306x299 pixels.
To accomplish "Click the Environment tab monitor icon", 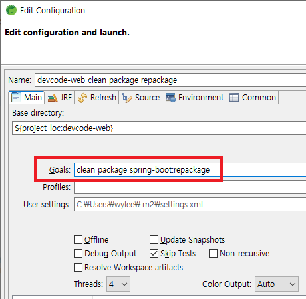I will [170, 98].
